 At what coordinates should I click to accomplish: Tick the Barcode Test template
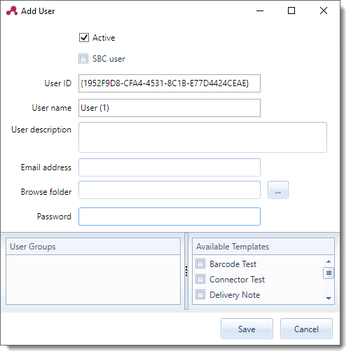[x=200, y=263]
